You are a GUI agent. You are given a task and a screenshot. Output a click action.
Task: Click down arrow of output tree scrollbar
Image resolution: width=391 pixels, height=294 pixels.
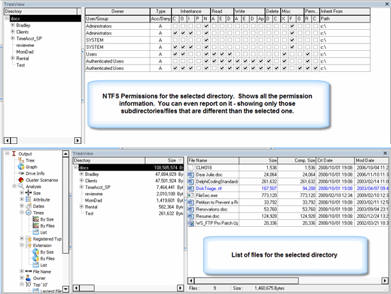(65, 289)
